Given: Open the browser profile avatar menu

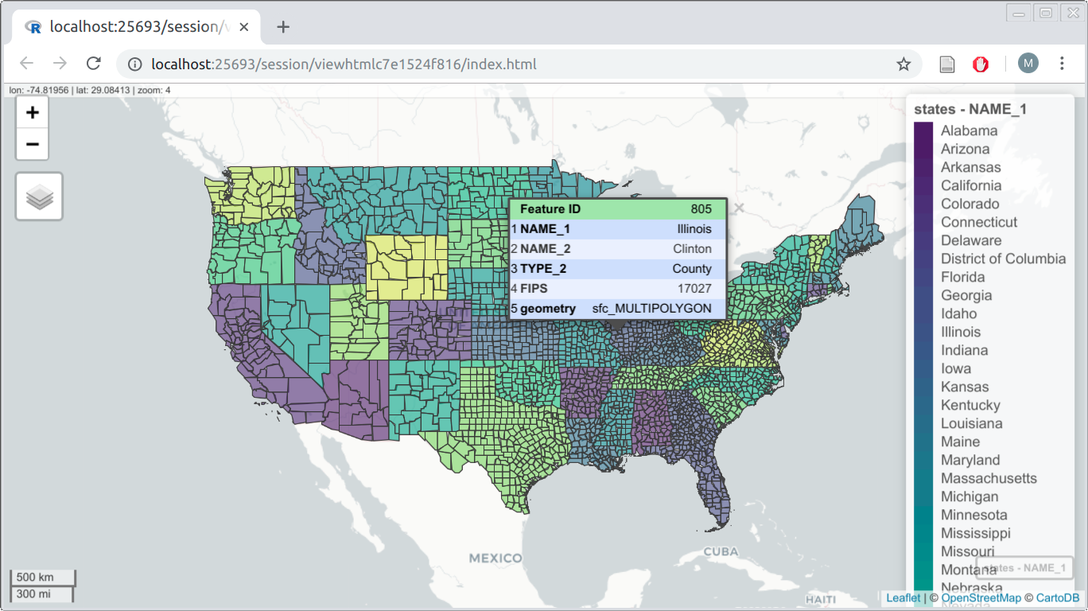Looking at the screenshot, I should click(x=1028, y=64).
